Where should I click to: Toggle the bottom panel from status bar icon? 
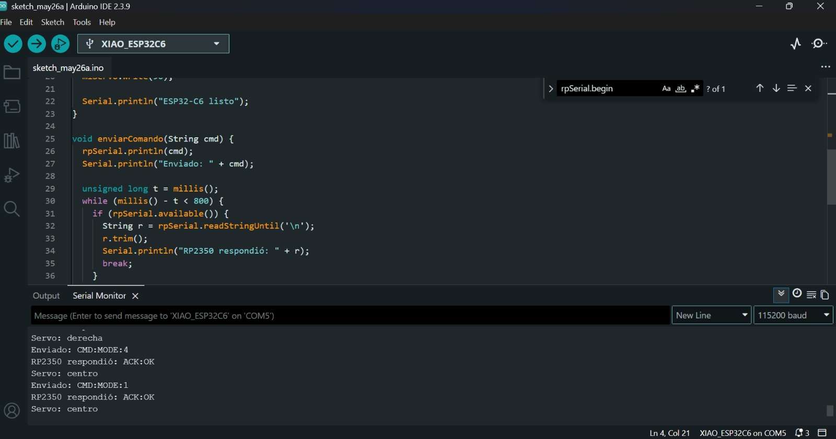(822, 433)
